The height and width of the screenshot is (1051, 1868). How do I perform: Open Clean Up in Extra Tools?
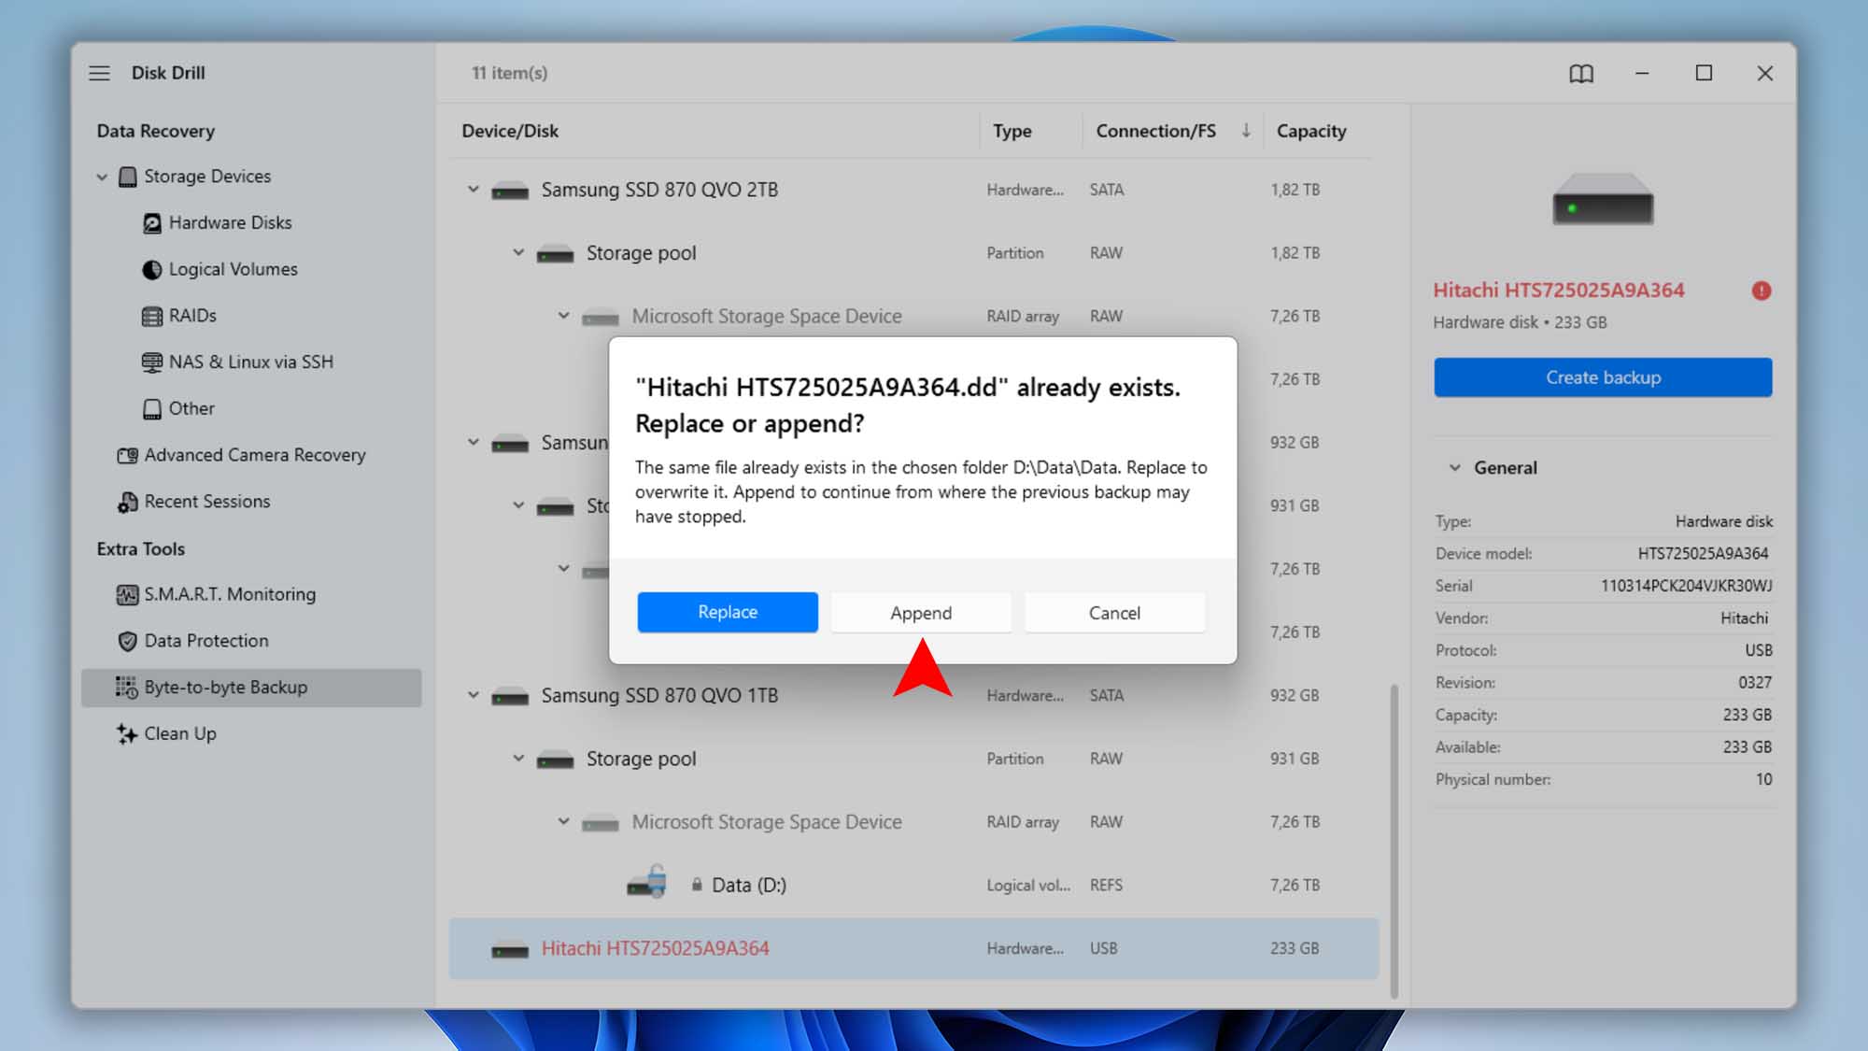[x=180, y=734]
